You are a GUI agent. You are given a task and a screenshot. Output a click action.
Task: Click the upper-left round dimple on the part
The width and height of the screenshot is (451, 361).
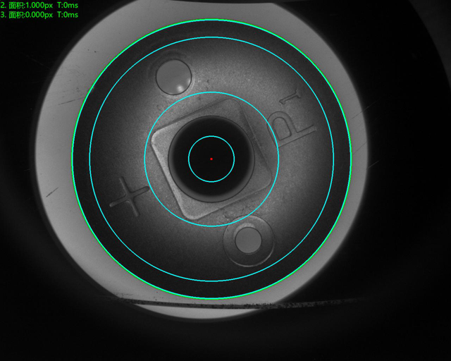pos(173,76)
